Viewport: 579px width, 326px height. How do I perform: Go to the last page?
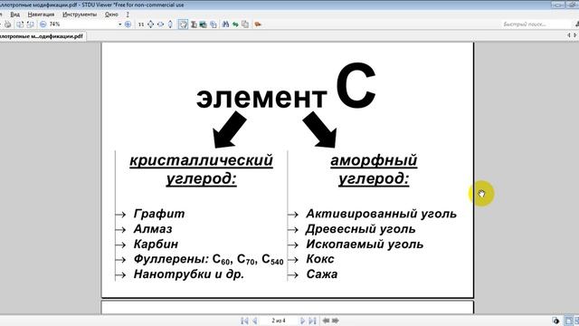coord(312,321)
